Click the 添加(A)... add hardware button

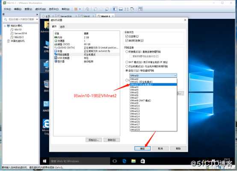point(94,140)
